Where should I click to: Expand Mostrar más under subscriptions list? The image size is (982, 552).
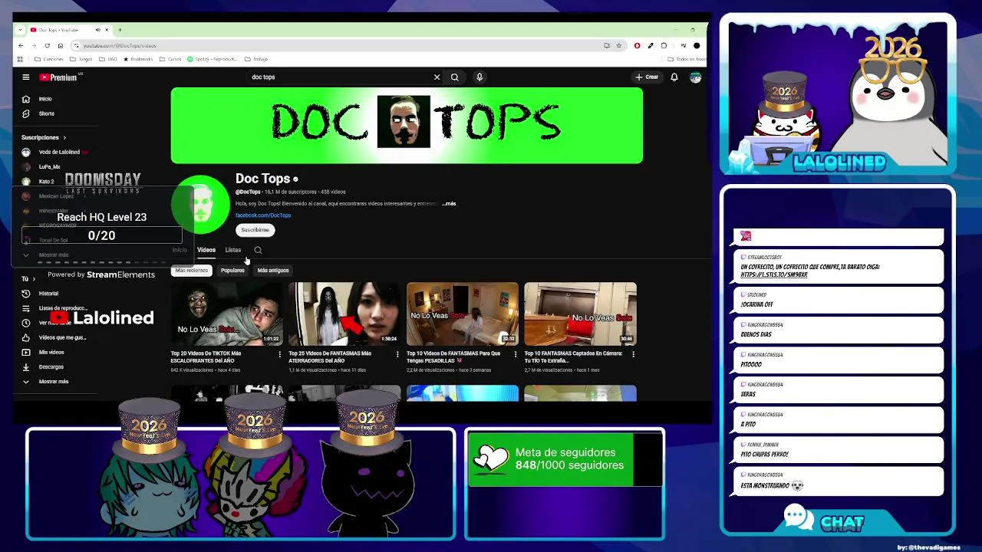[47, 255]
